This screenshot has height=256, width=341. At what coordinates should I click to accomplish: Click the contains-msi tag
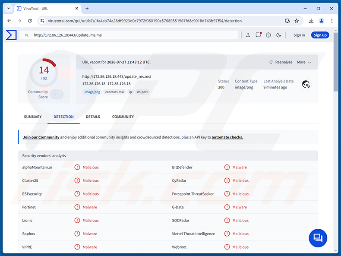[114, 92]
